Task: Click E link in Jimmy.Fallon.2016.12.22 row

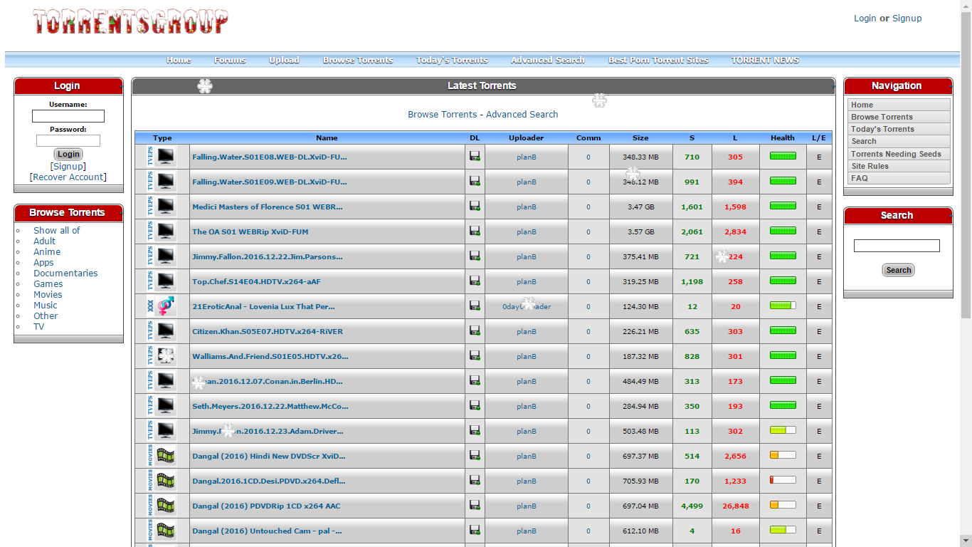Action: pos(819,256)
